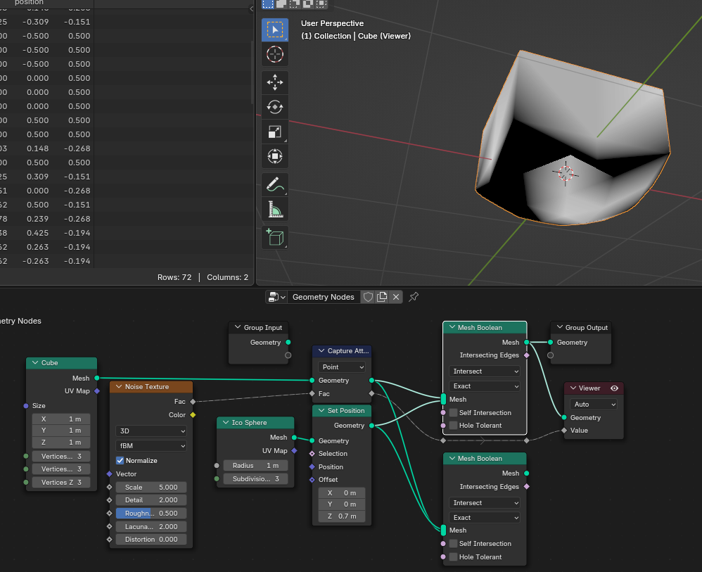The width and height of the screenshot is (702, 572).
Task: Edit Ico Sphere Subdivisions field
Action: pos(255,479)
